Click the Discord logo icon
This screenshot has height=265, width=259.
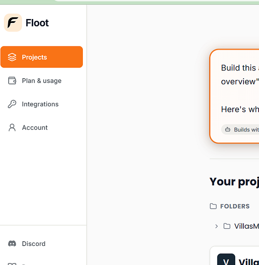point(12,244)
